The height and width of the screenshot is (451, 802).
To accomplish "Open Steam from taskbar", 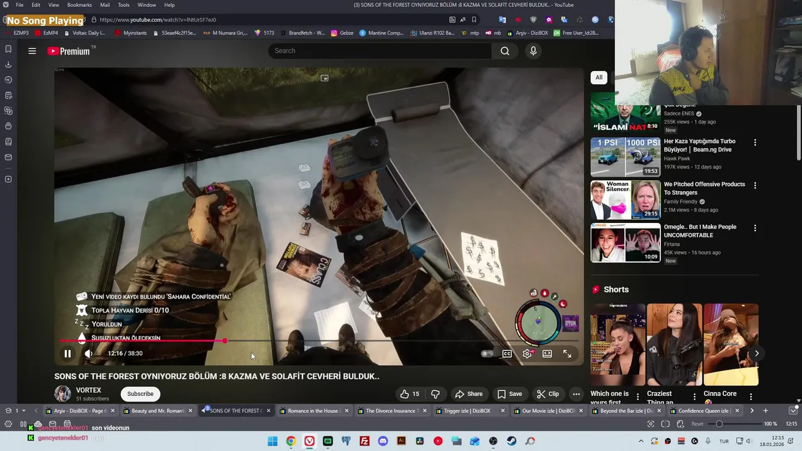I will [x=512, y=441].
